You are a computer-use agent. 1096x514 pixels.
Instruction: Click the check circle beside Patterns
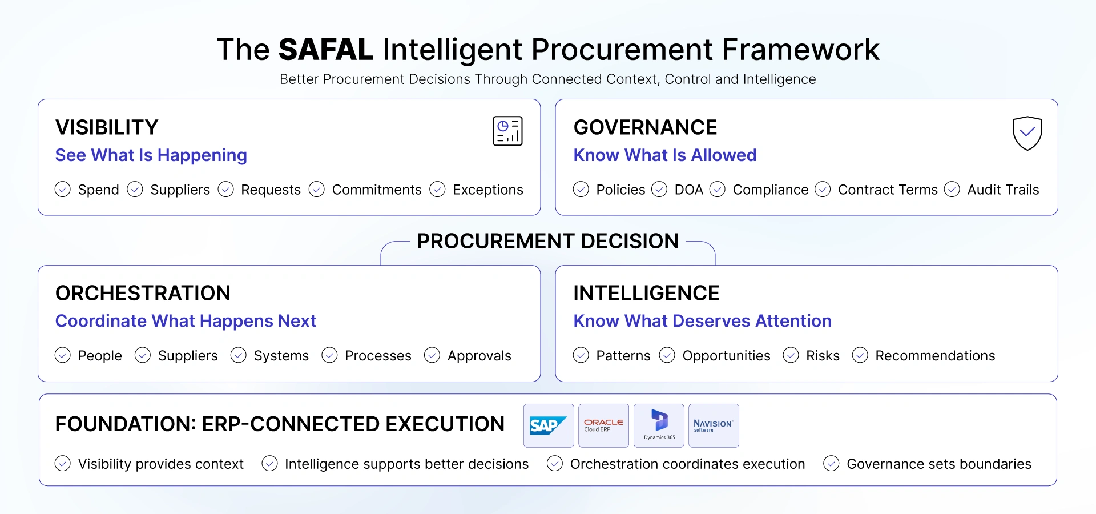(581, 355)
